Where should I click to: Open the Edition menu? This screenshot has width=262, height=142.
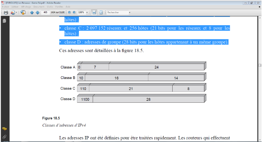(15, 7)
